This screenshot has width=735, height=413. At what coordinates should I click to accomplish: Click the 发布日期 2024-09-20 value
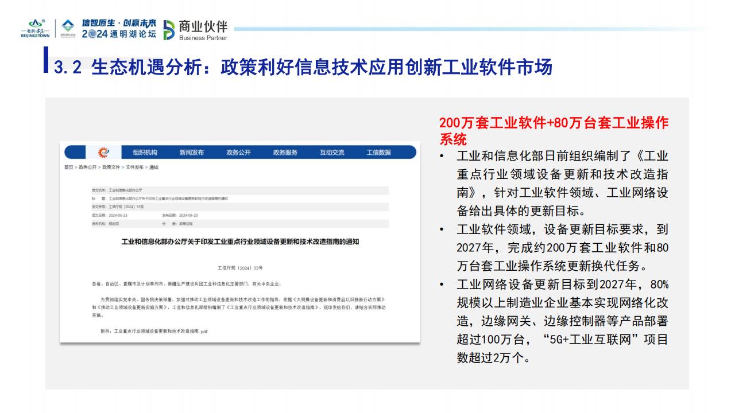(x=188, y=215)
